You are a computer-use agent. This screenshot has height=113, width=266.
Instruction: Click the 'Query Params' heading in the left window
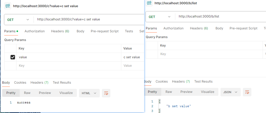coord(15,40)
